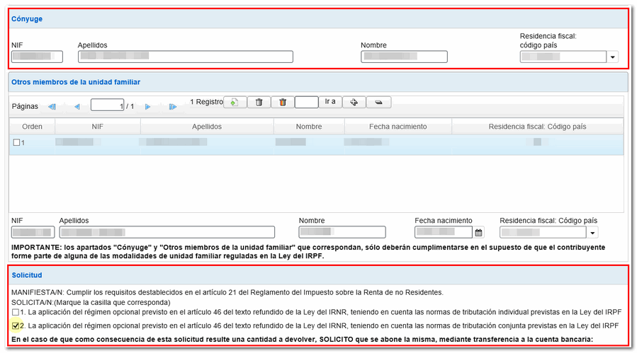Image resolution: width=637 pixels, height=353 pixels.
Task: Click the collapse table icon
Action: pos(378,103)
